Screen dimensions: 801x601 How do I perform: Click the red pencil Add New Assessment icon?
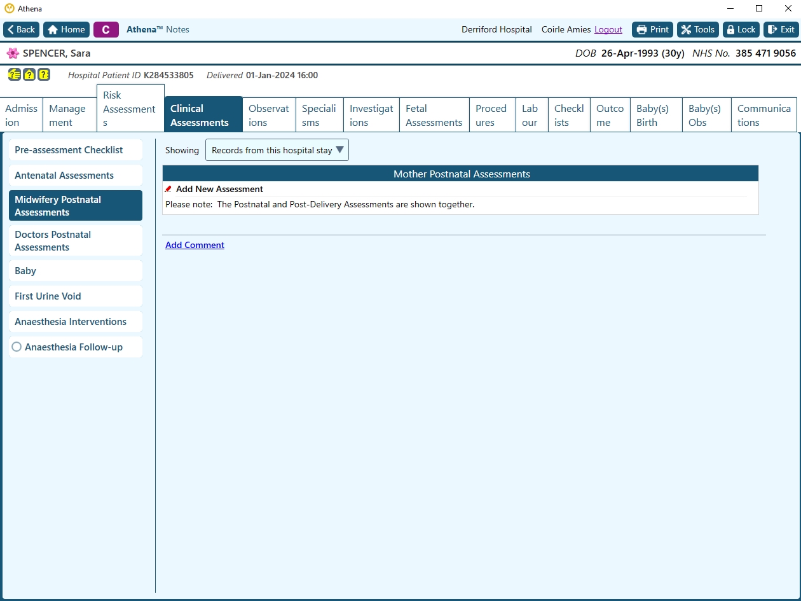pos(168,189)
